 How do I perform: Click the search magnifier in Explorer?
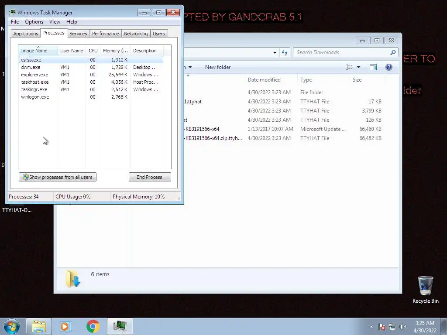[x=393, y=52]
